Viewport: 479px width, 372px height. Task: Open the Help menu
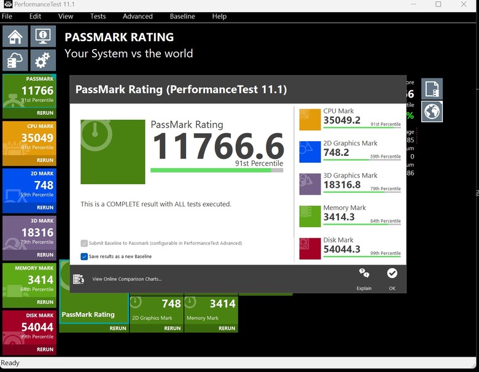coord(219,16)
